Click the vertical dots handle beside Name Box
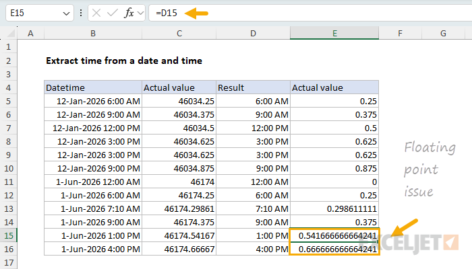Screen dimensions: 472x269 (81, 13)
